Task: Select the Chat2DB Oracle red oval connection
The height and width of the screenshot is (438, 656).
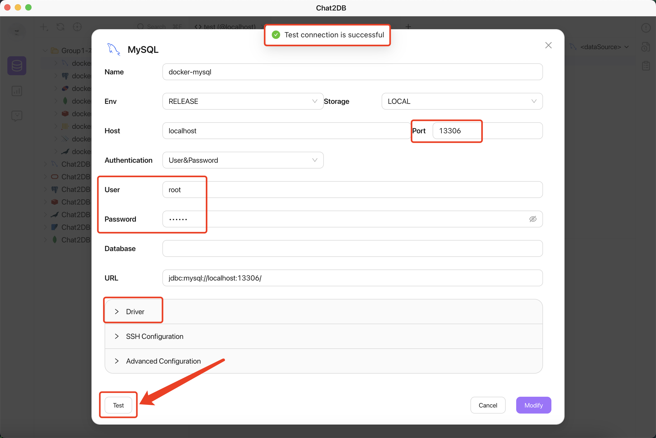Action: pos(71,177)
